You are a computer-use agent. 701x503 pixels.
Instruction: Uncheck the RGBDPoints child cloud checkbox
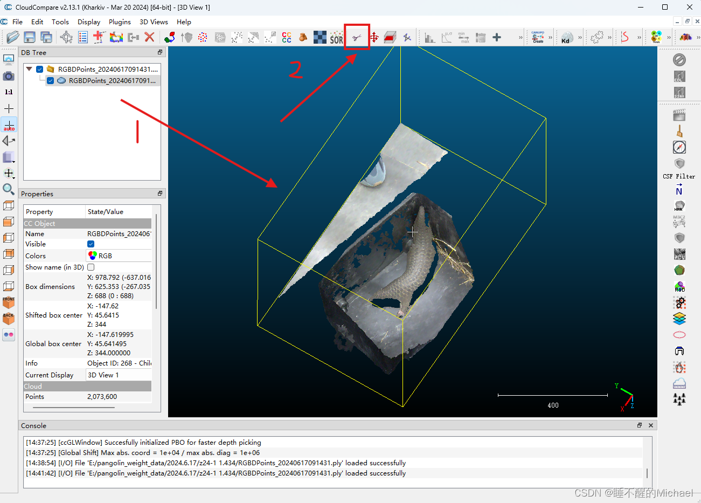tap(50, 80)
